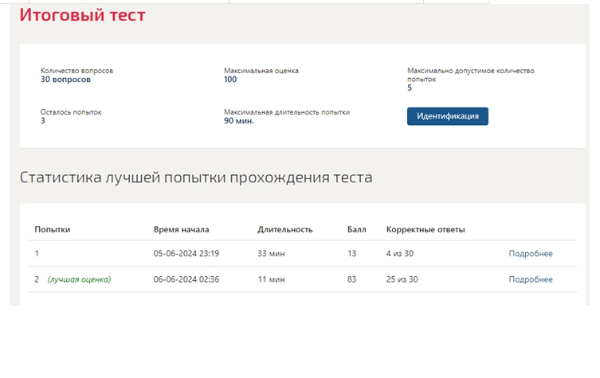This screenshot has height=378, width=600.
Task: Click the Статистика лучшей попытки heading
Action: coord(196,177)
